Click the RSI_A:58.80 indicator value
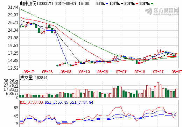182x127 pixels. (31, 102)
